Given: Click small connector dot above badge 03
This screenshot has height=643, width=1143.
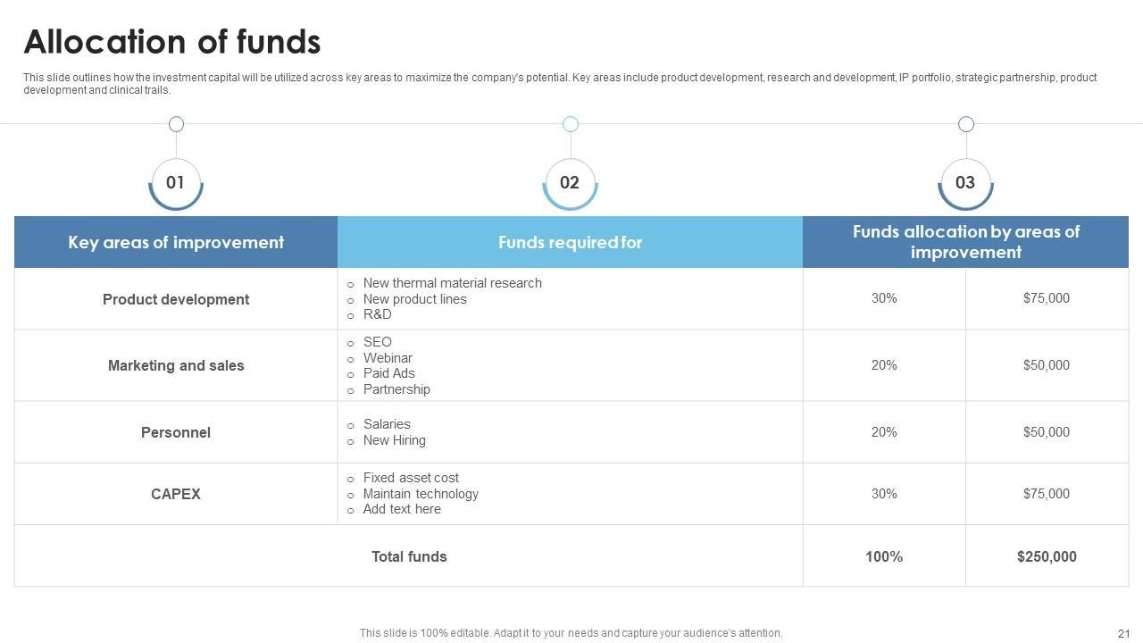Looking at the screenshot, I should (x=965, y=124).
